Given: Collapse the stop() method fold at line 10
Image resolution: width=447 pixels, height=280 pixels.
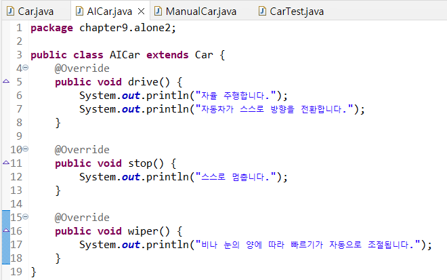Looking at the screenshot, I should pyautogui.click(x=25, y=150).
